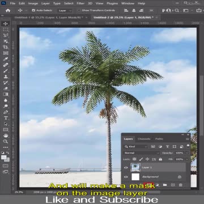Toggle Quick Mask mode
This screenshot has height=204, width=204.
(6, 166)
